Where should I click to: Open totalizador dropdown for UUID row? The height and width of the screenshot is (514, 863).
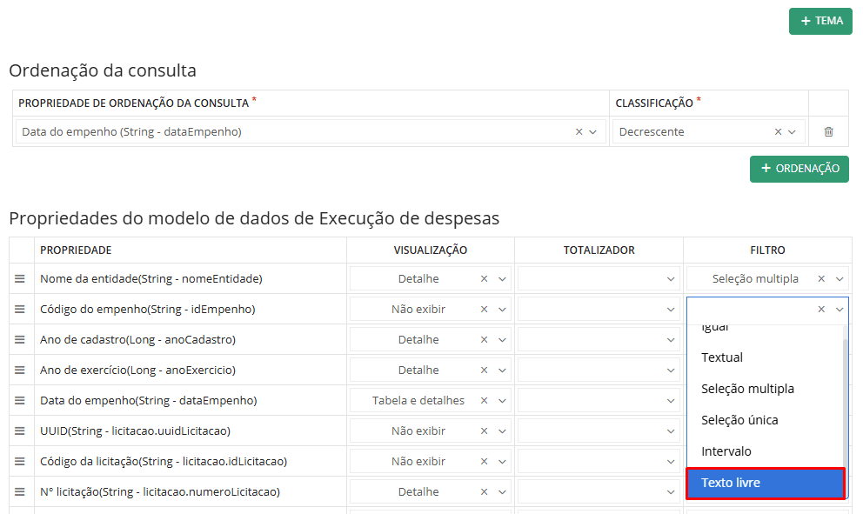click(671, 431)
